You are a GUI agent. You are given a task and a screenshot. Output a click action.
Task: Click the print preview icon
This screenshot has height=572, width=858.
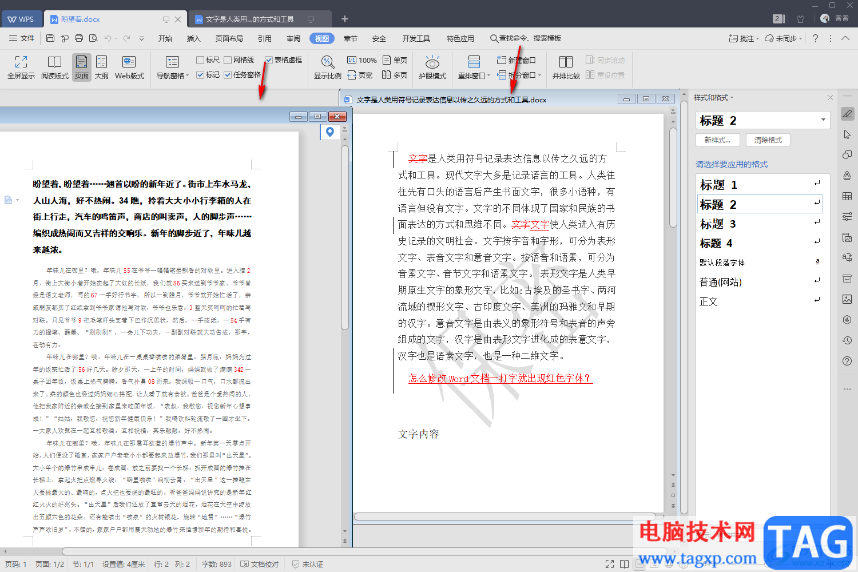coord(93,38)
